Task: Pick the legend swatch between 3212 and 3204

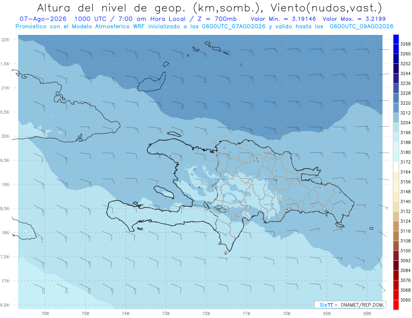Action: tap(396, 118)
